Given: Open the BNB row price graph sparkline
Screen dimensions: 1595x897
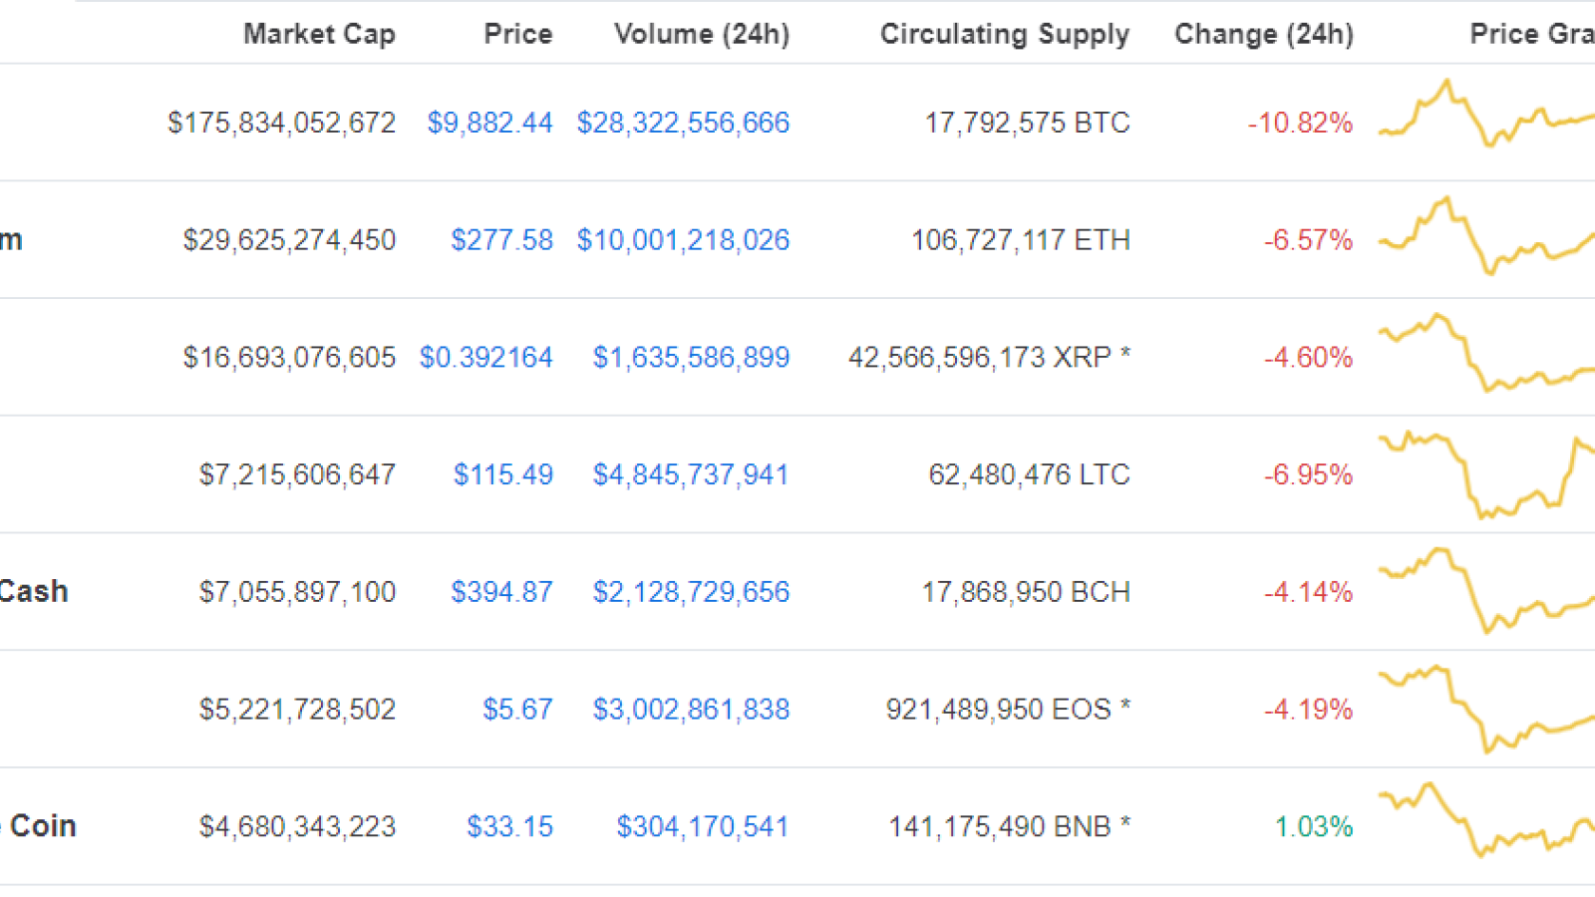Looking at the screenshot, I should (x=1486, y=820).
